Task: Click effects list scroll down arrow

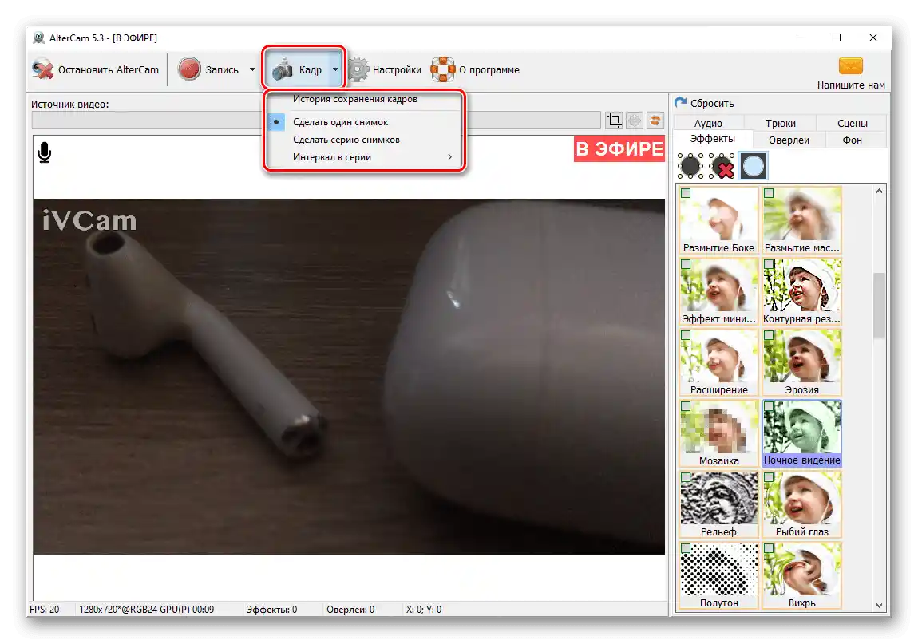Action: (879, 606)
